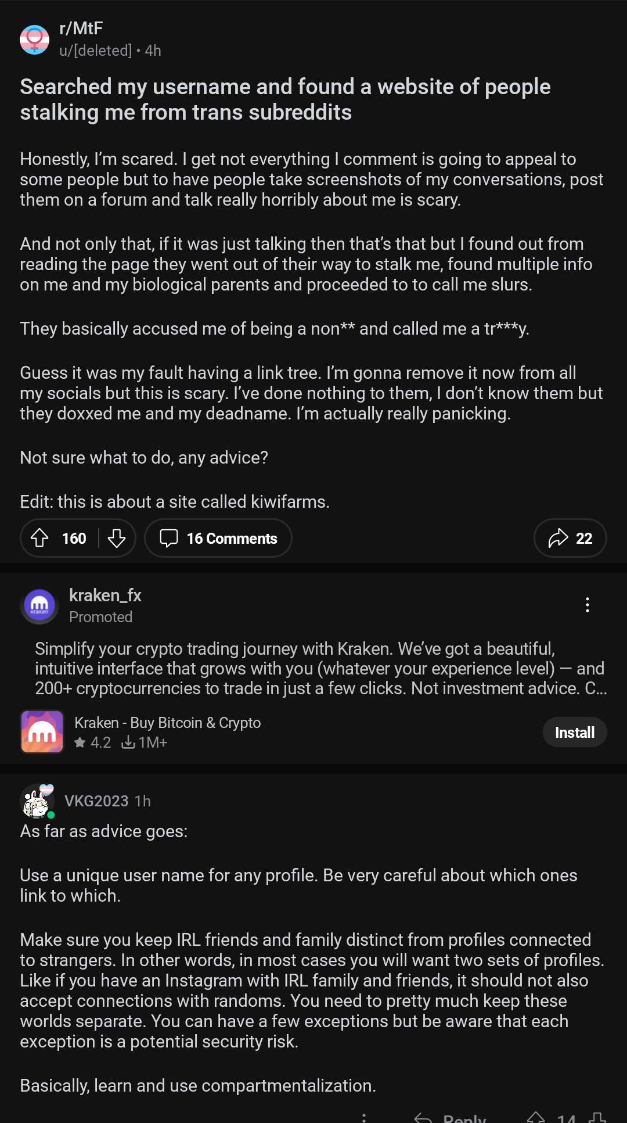The image size is (627, 1123).
Task: Go to the r/MtF subreddit name
Action: (81, 28)
